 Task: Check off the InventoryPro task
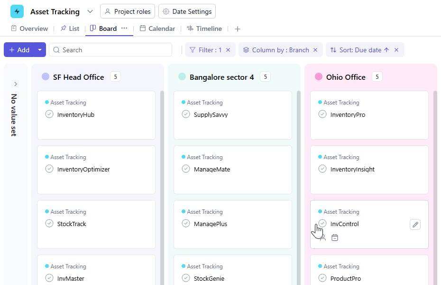click(x=322, y=114)
